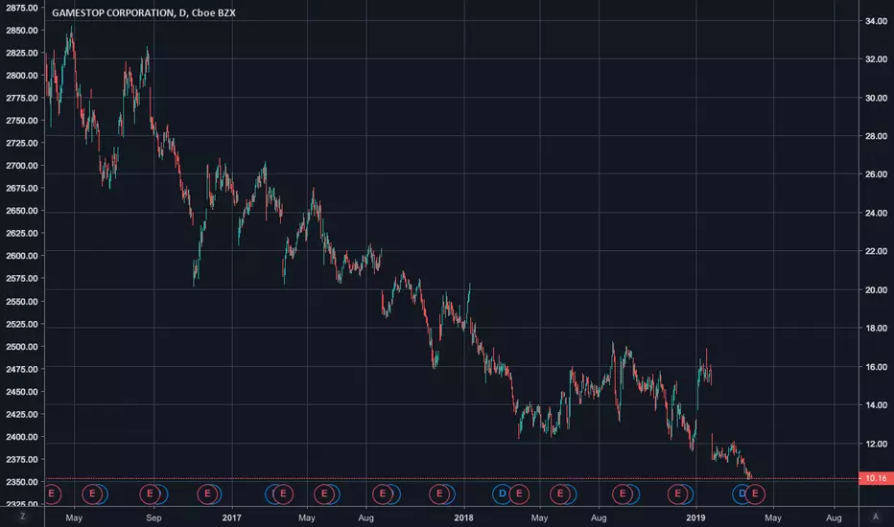The image size is (894, 527).
Task: Click the earnings E marker near May 2017
Action: point(324,493)
